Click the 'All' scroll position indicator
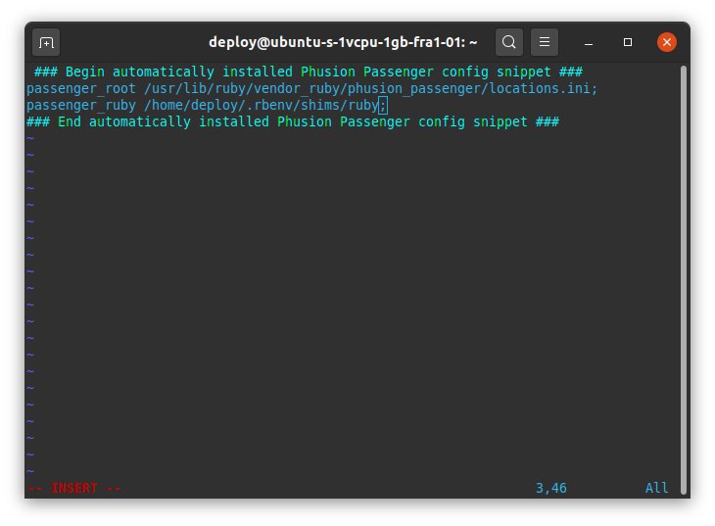715x526 pixels. (656, 488)
